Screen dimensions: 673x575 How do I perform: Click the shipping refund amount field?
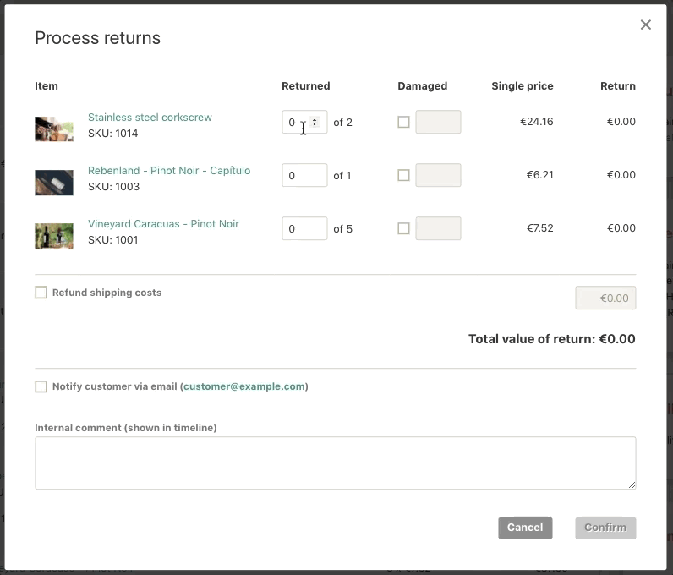[x=605, y=298]
